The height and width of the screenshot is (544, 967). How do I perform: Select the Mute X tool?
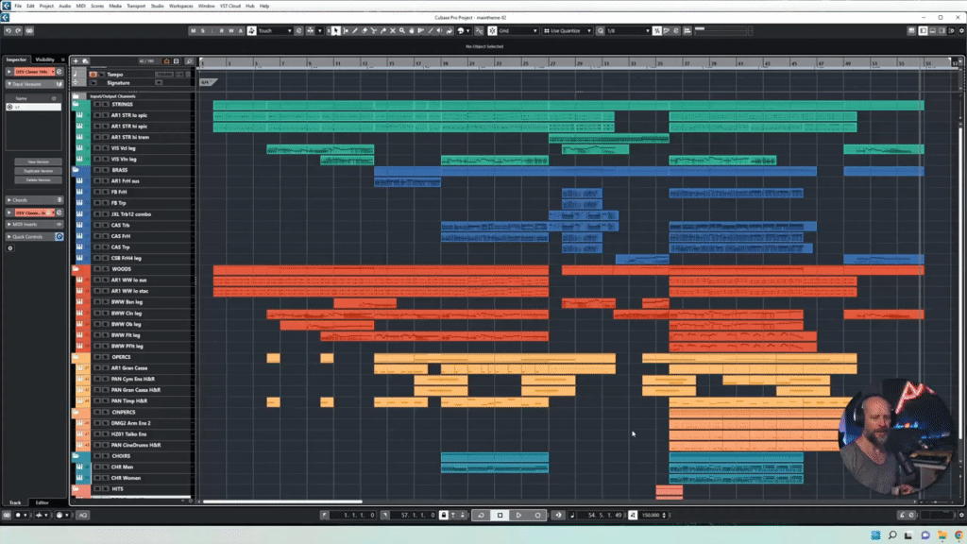click(x=393, y=31)
